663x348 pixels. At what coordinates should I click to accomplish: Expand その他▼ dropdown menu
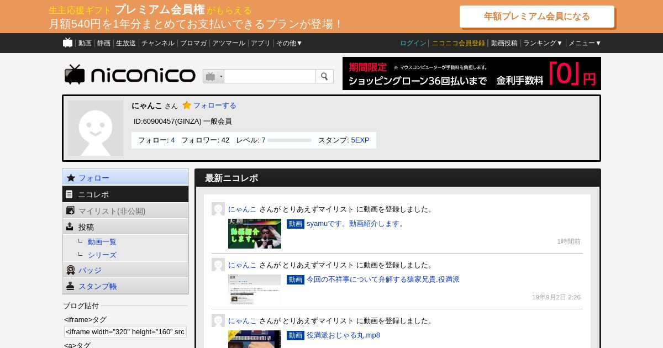click(290, 43)
